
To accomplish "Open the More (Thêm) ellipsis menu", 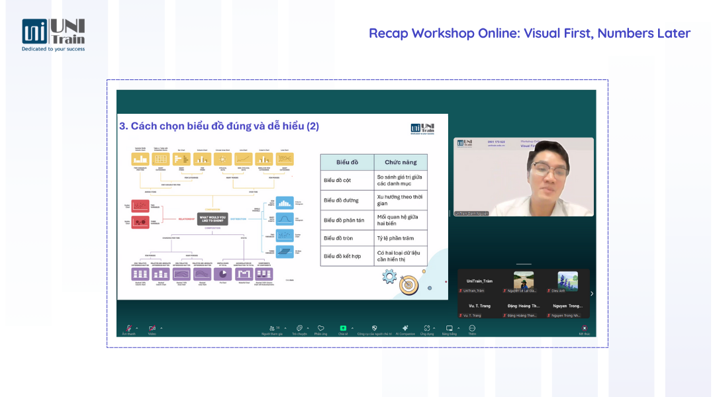I will (x=472, y=328).
